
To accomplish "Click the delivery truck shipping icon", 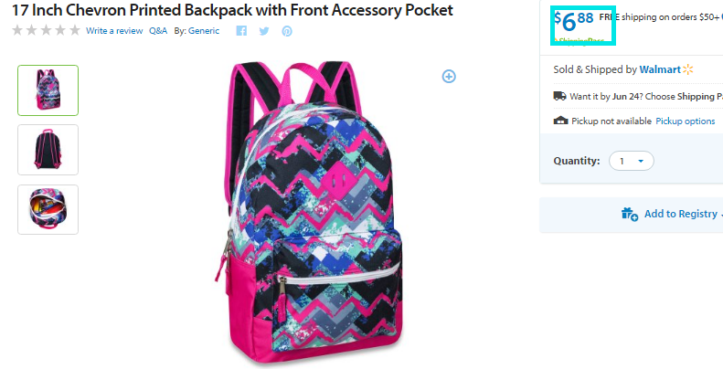I will pyautogui.click(x=559, y=96).
